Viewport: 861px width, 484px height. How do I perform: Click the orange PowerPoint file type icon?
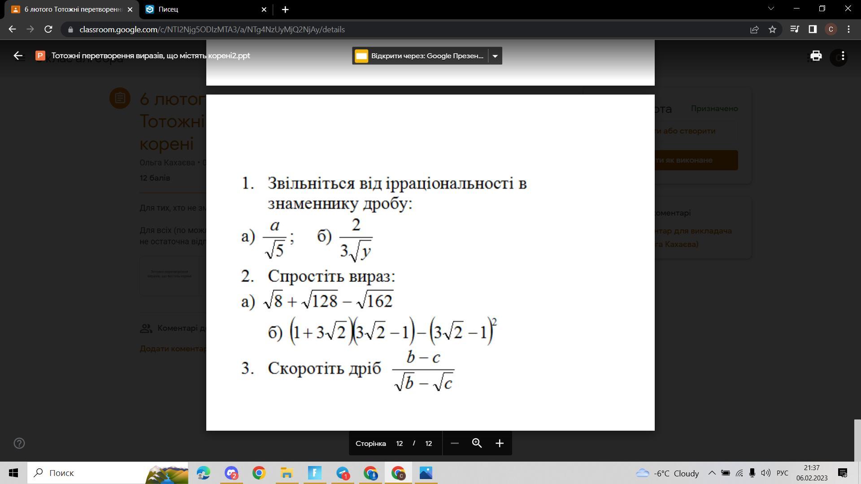(x=40, y=56)
